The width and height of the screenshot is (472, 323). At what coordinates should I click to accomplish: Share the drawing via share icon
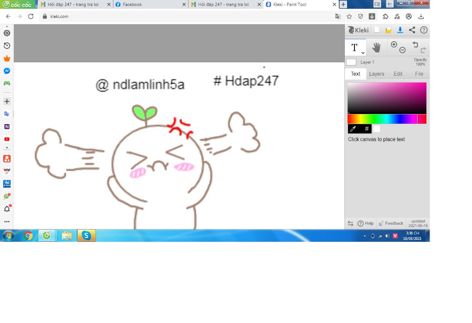coord(412,30)
